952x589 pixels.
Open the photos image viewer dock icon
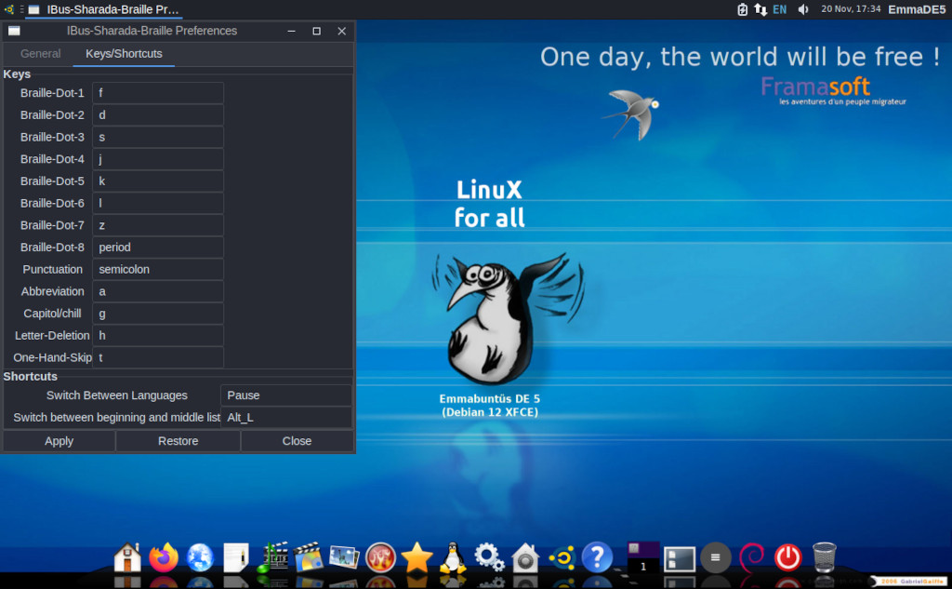click(344, 557)
